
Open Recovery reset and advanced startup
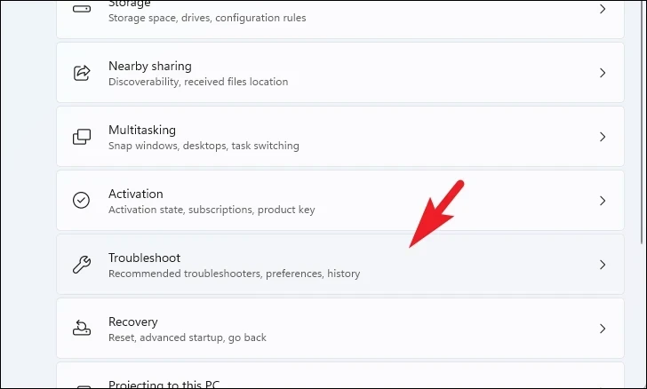coord(340,329)
